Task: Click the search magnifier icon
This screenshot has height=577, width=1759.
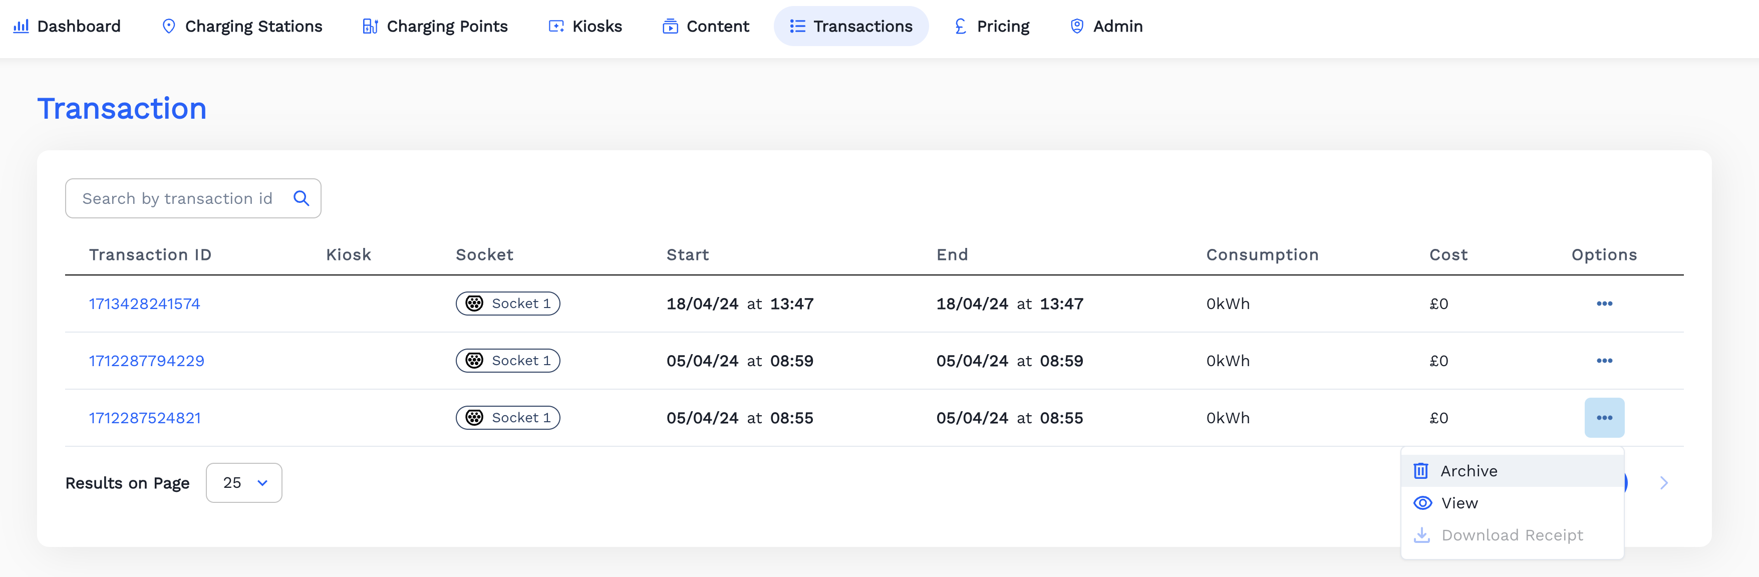Action: 301,198
